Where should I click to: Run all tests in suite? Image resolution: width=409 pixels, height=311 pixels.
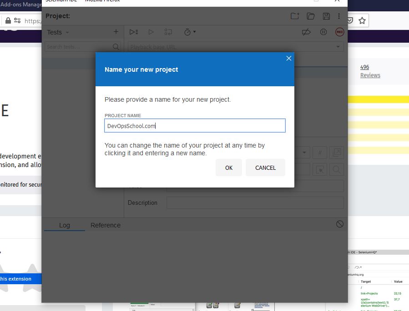pos(133,32)
